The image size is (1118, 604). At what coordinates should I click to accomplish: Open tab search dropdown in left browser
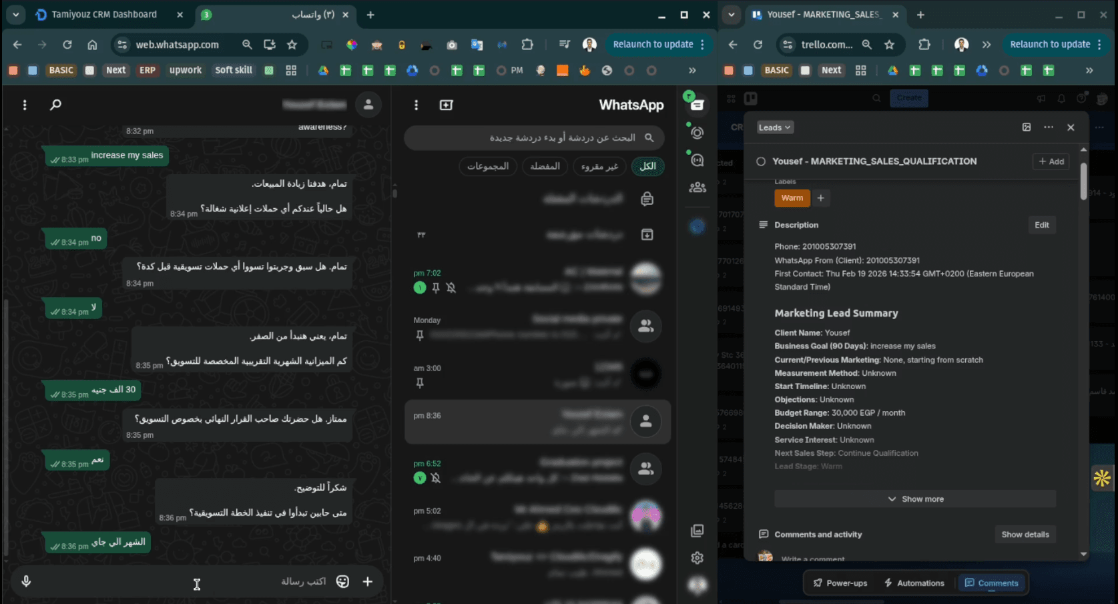point(15,15)
